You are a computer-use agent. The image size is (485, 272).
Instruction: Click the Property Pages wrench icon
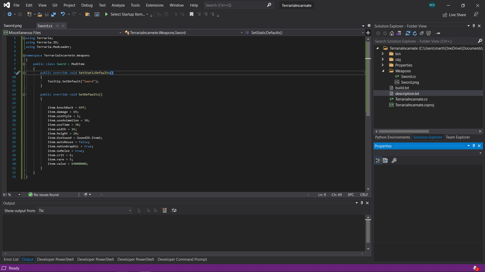(x=394, y=160)
